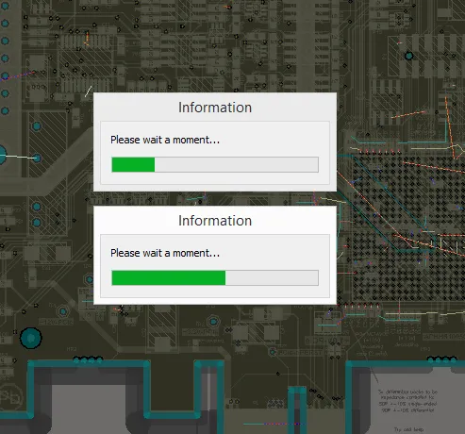Click the upper "Please wait a moment..." message

tap(165, 140)
